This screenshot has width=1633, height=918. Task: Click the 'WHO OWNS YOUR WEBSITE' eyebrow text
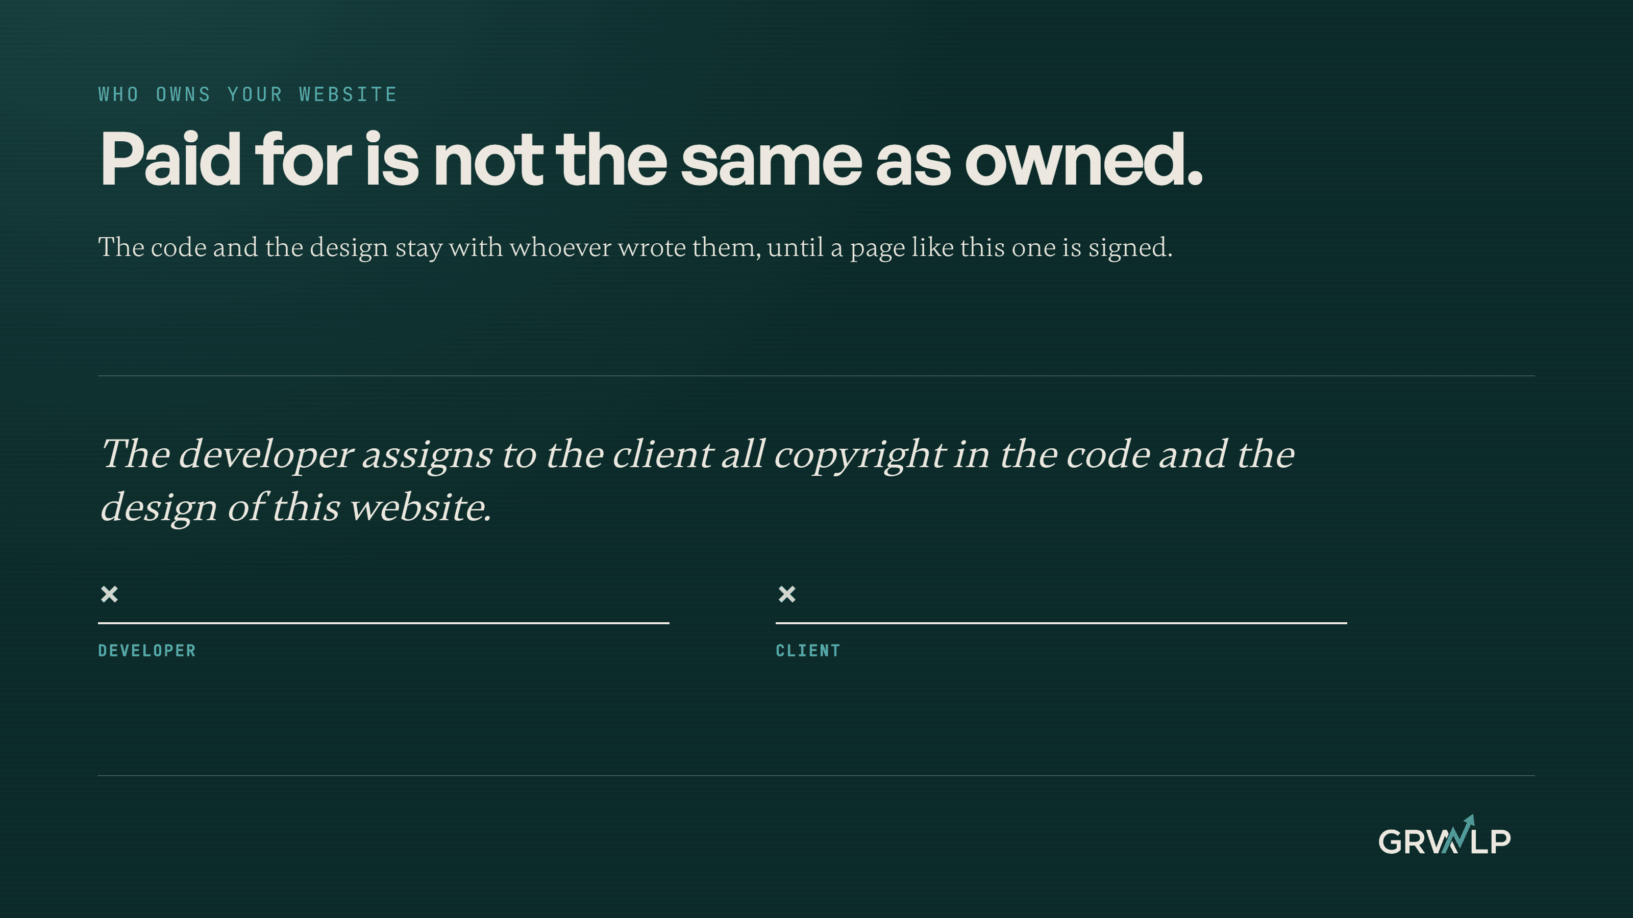pos(247,94)
